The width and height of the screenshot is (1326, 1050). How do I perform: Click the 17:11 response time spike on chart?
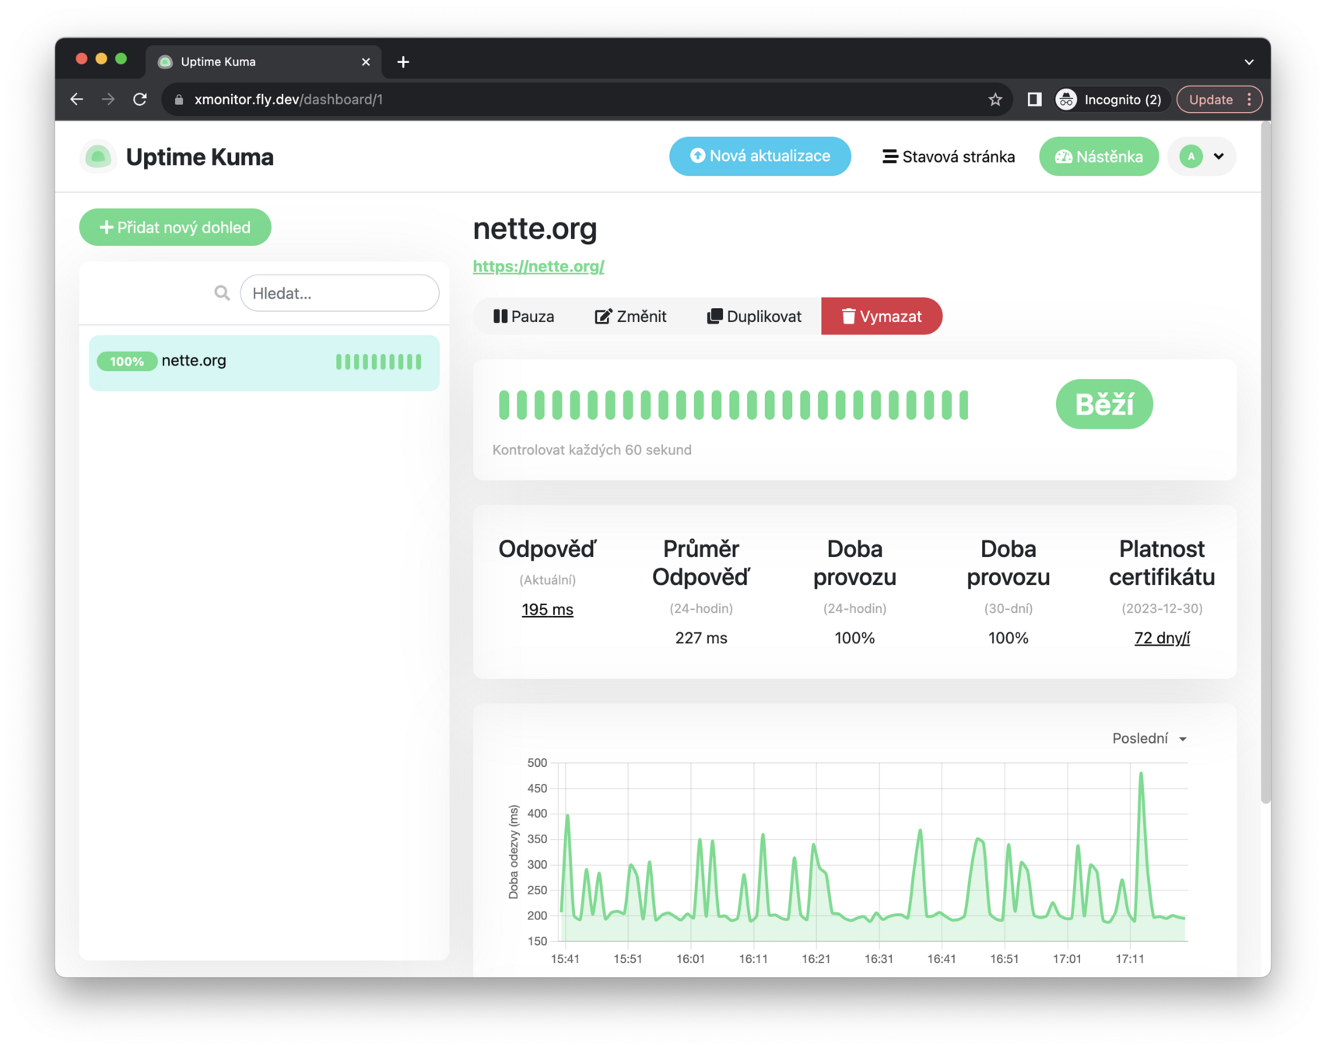click(x=1141, y=774)
